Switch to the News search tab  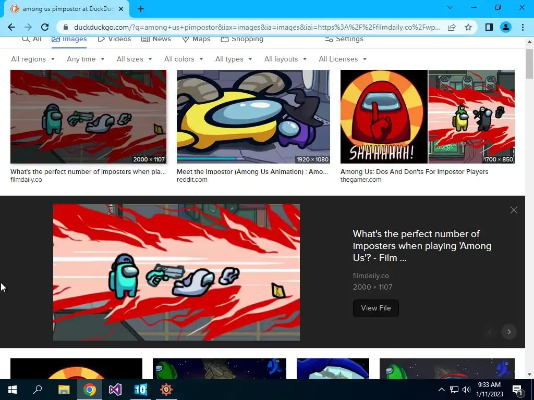[x=156, y=39]
